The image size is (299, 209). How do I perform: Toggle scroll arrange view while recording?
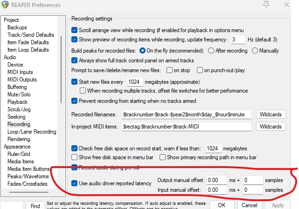[x=75, y=29]
